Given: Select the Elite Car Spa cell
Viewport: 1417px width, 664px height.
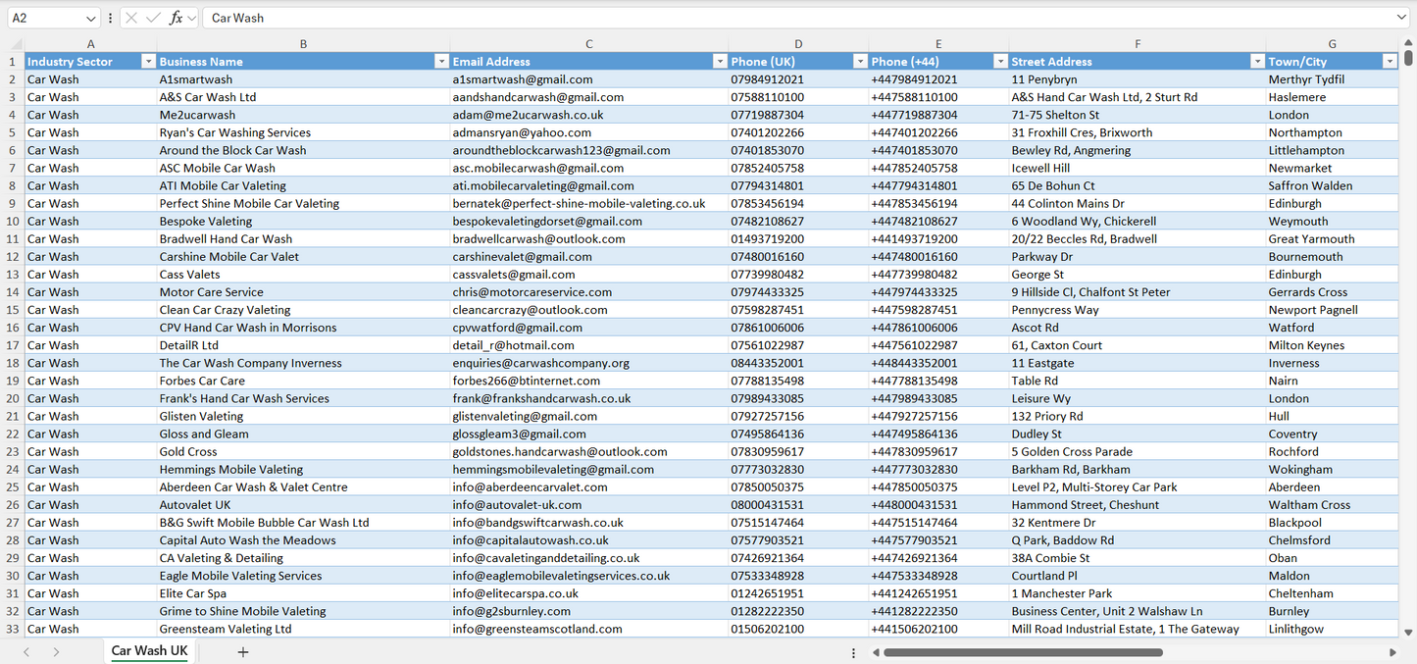Looking at the screenshot, I should [303, 593].
